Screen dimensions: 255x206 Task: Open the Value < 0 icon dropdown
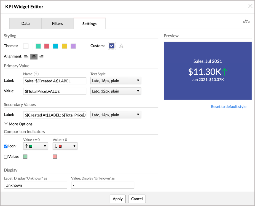[65, 146]
